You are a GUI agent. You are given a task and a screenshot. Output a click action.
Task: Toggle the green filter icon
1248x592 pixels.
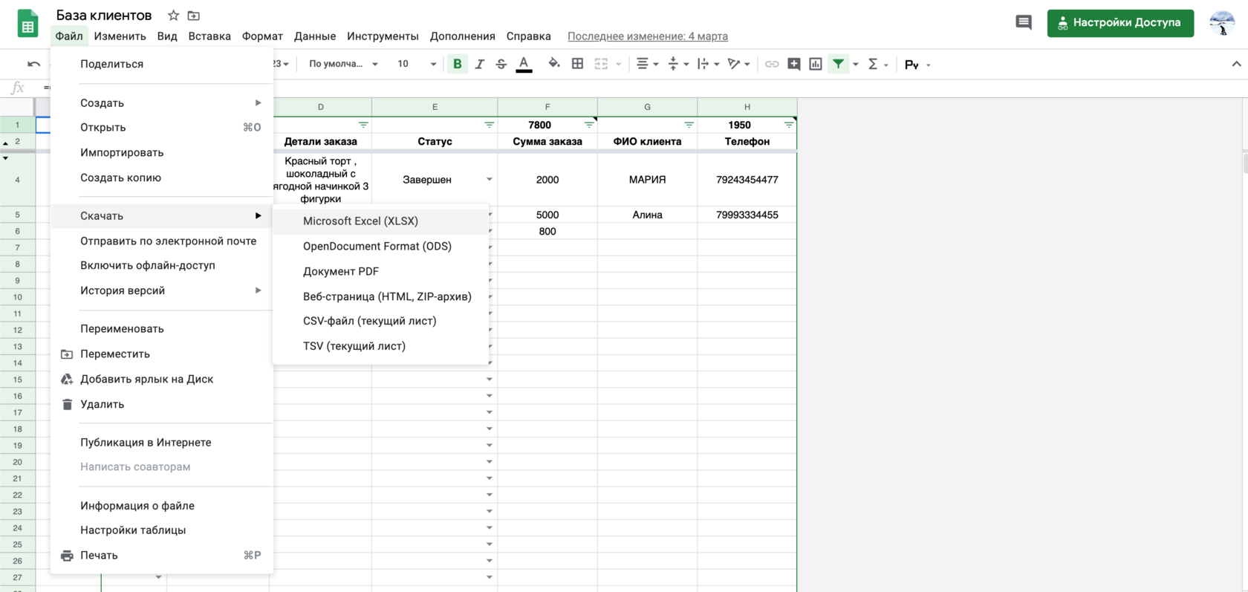tap(838, 64)
